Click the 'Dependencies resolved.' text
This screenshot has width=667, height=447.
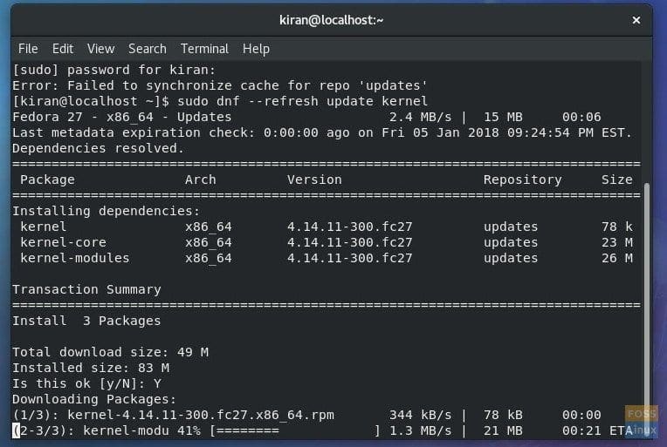tap(99, 148)
